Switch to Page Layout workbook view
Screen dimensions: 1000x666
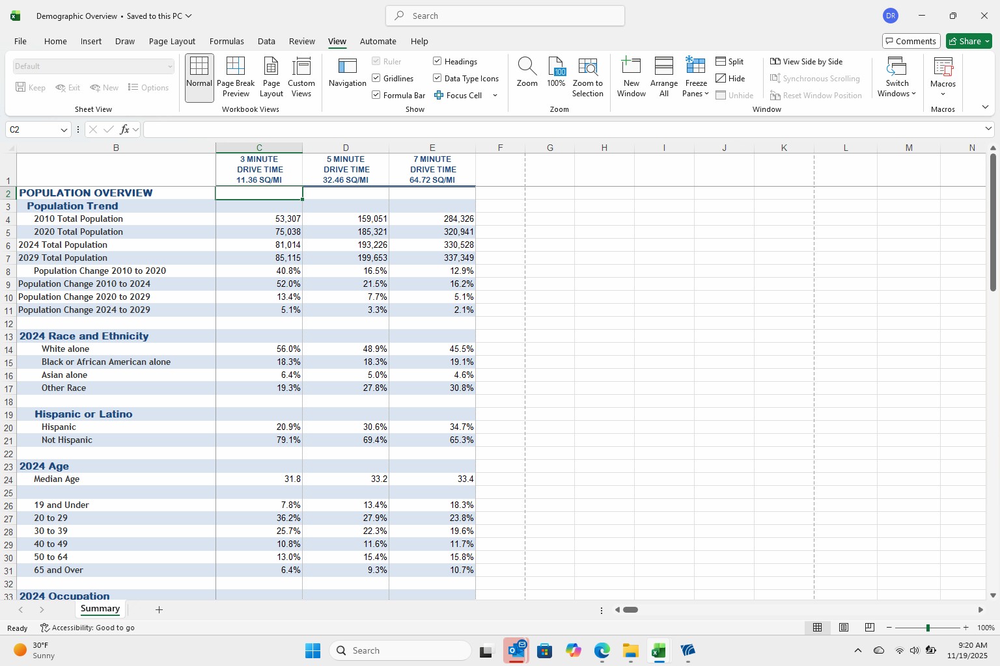click(x=271, y=77)
